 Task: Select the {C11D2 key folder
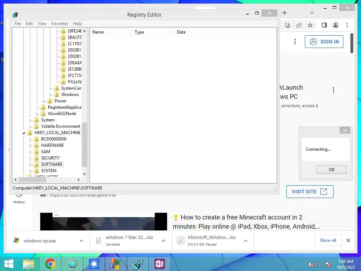point(72,43)
